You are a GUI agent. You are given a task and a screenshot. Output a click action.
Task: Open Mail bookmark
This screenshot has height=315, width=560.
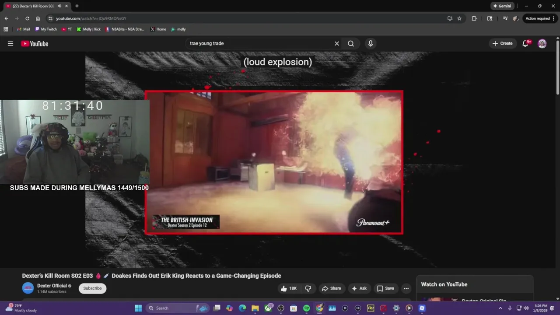click(x=23, y=29)
